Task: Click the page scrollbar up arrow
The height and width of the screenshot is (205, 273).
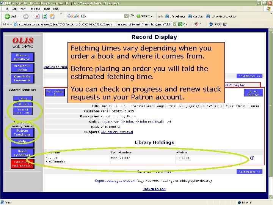Action: (x=270, y=30)
